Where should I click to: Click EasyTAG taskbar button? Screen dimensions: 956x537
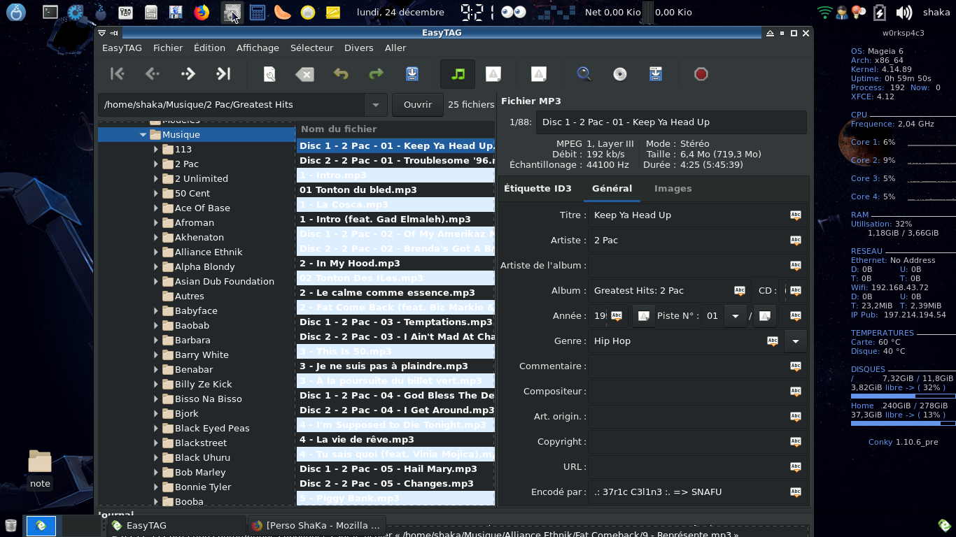coord(178,525)
